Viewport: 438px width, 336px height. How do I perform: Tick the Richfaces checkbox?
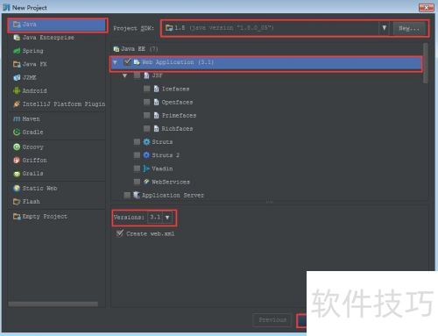[x=147, y=128]
